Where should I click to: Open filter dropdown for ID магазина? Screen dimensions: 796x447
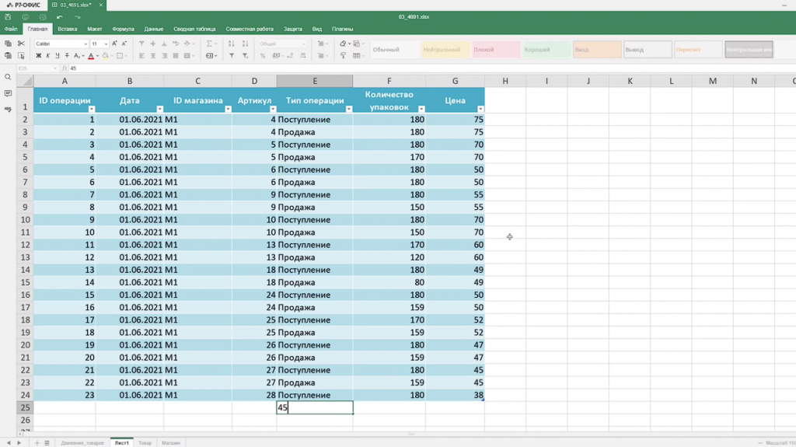coord(228,109)
